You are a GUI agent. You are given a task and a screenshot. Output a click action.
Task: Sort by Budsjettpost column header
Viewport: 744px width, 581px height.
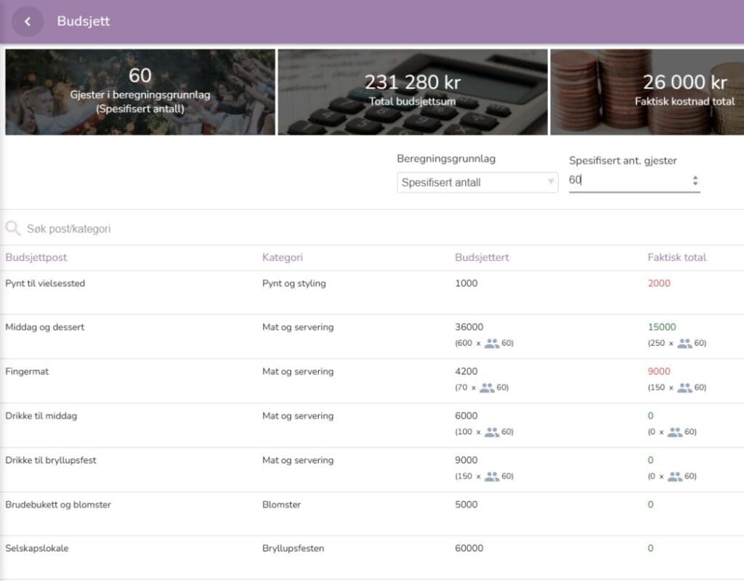coord(36,257)
